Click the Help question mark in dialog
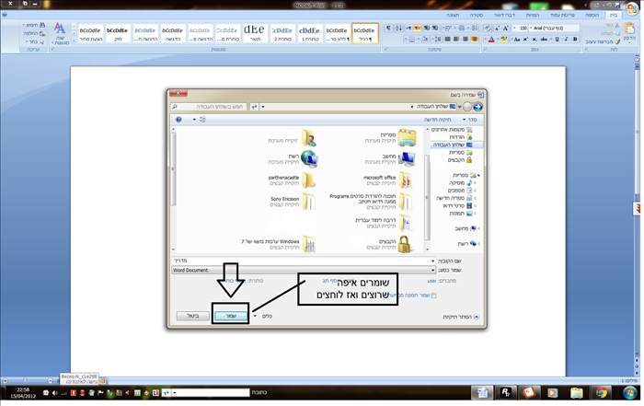Screen dimensions: 644x406 178,119
